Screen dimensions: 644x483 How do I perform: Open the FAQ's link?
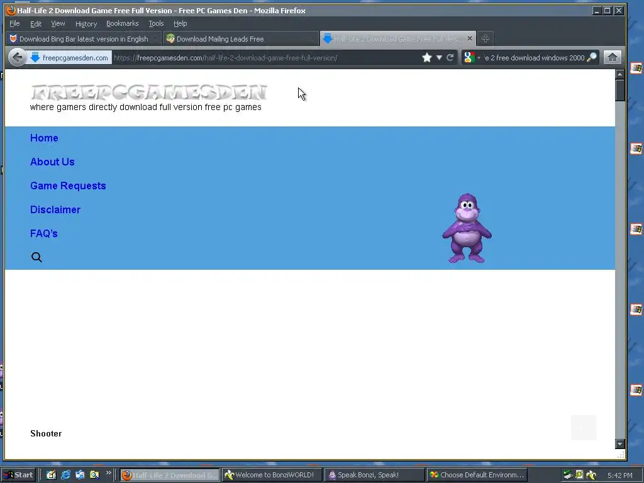43,233
